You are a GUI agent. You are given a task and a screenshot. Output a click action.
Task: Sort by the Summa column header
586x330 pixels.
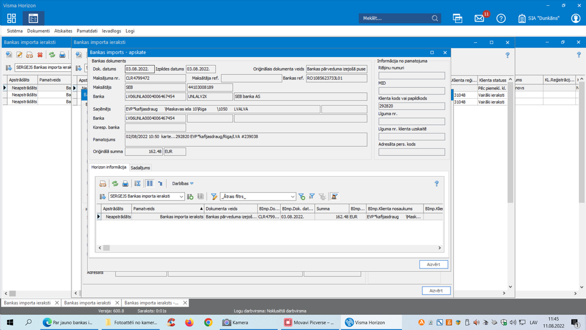coord(331,208)
